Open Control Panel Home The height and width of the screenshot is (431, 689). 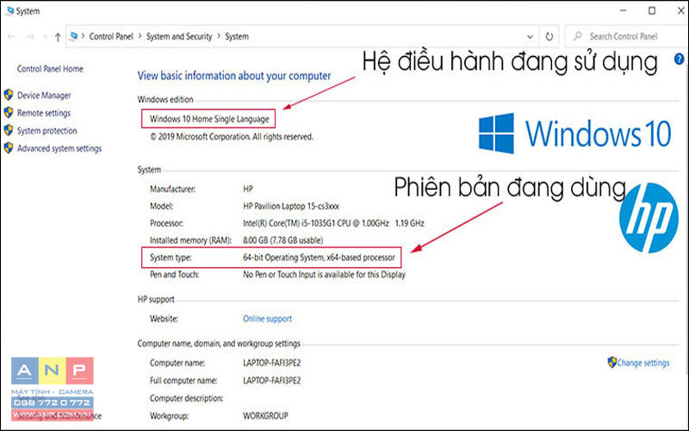(50, 69)
